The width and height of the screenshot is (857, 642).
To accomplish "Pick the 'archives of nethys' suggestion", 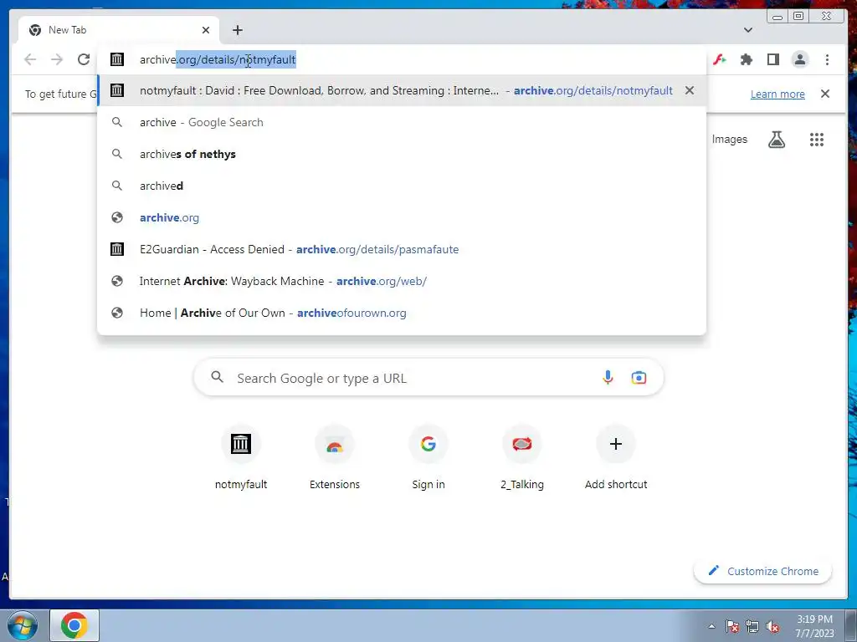I will pos(402,154).
